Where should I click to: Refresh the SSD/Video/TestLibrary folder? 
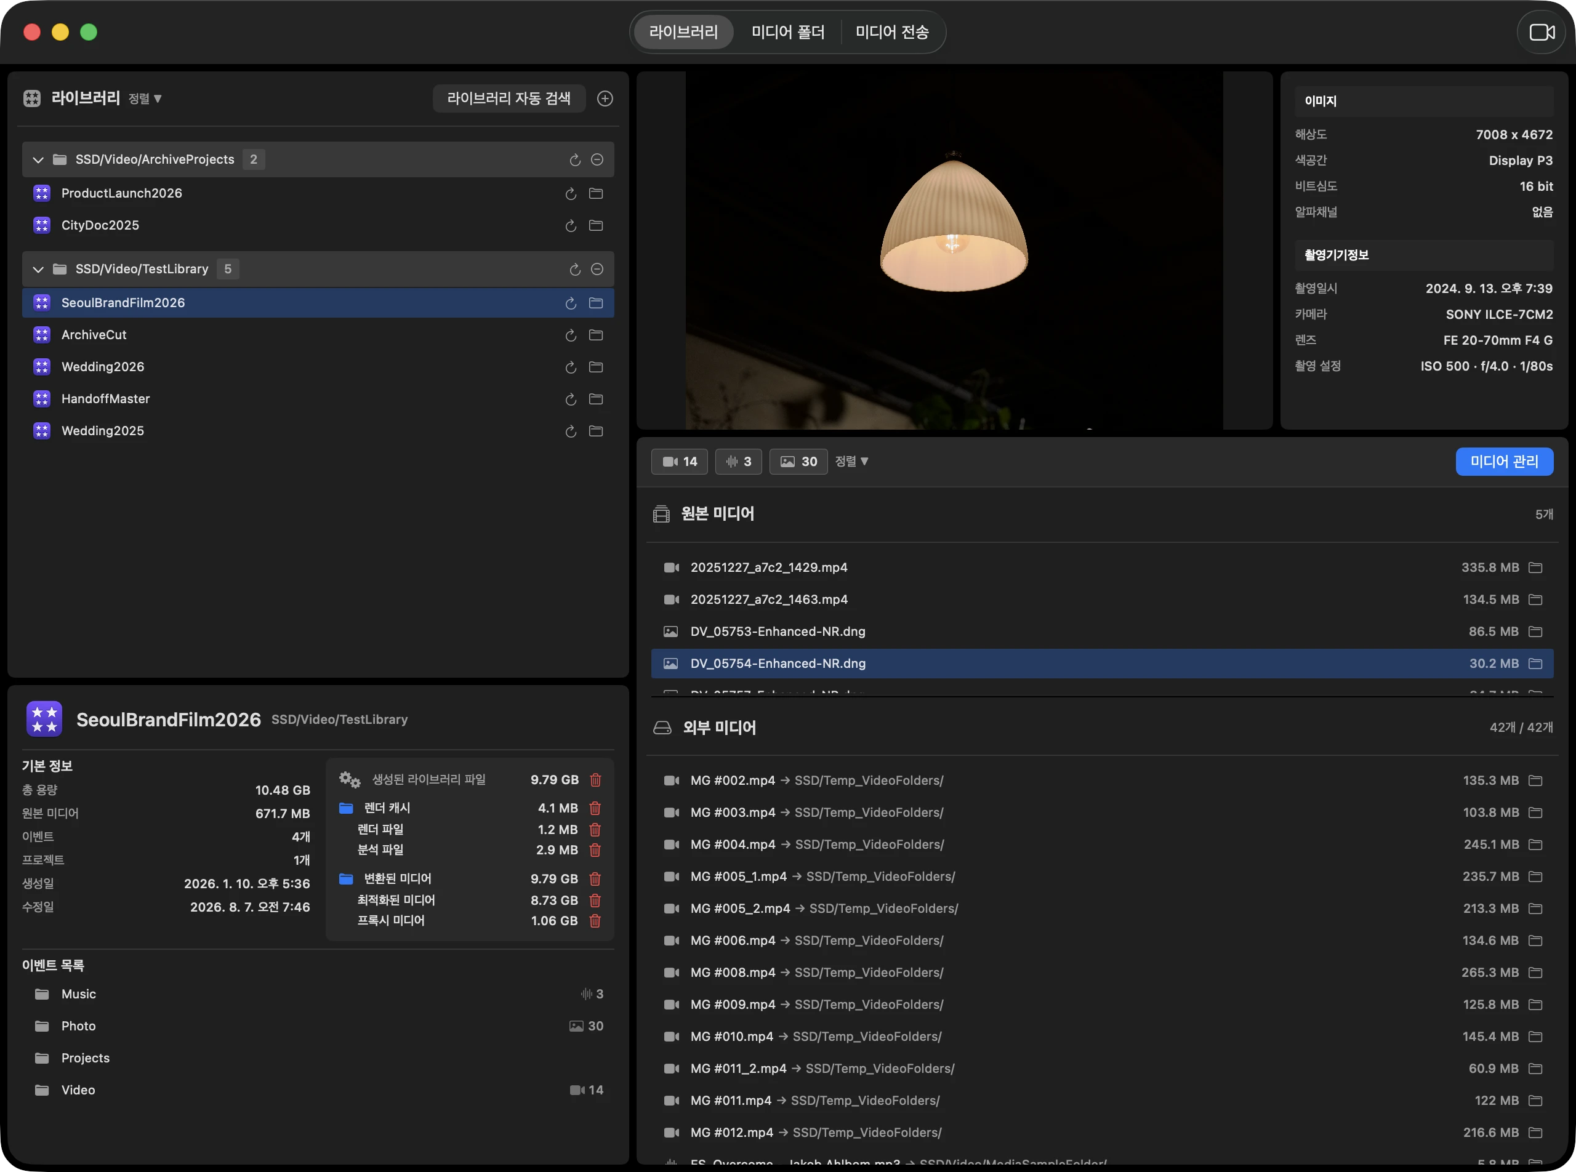click(x=575, y=270)
